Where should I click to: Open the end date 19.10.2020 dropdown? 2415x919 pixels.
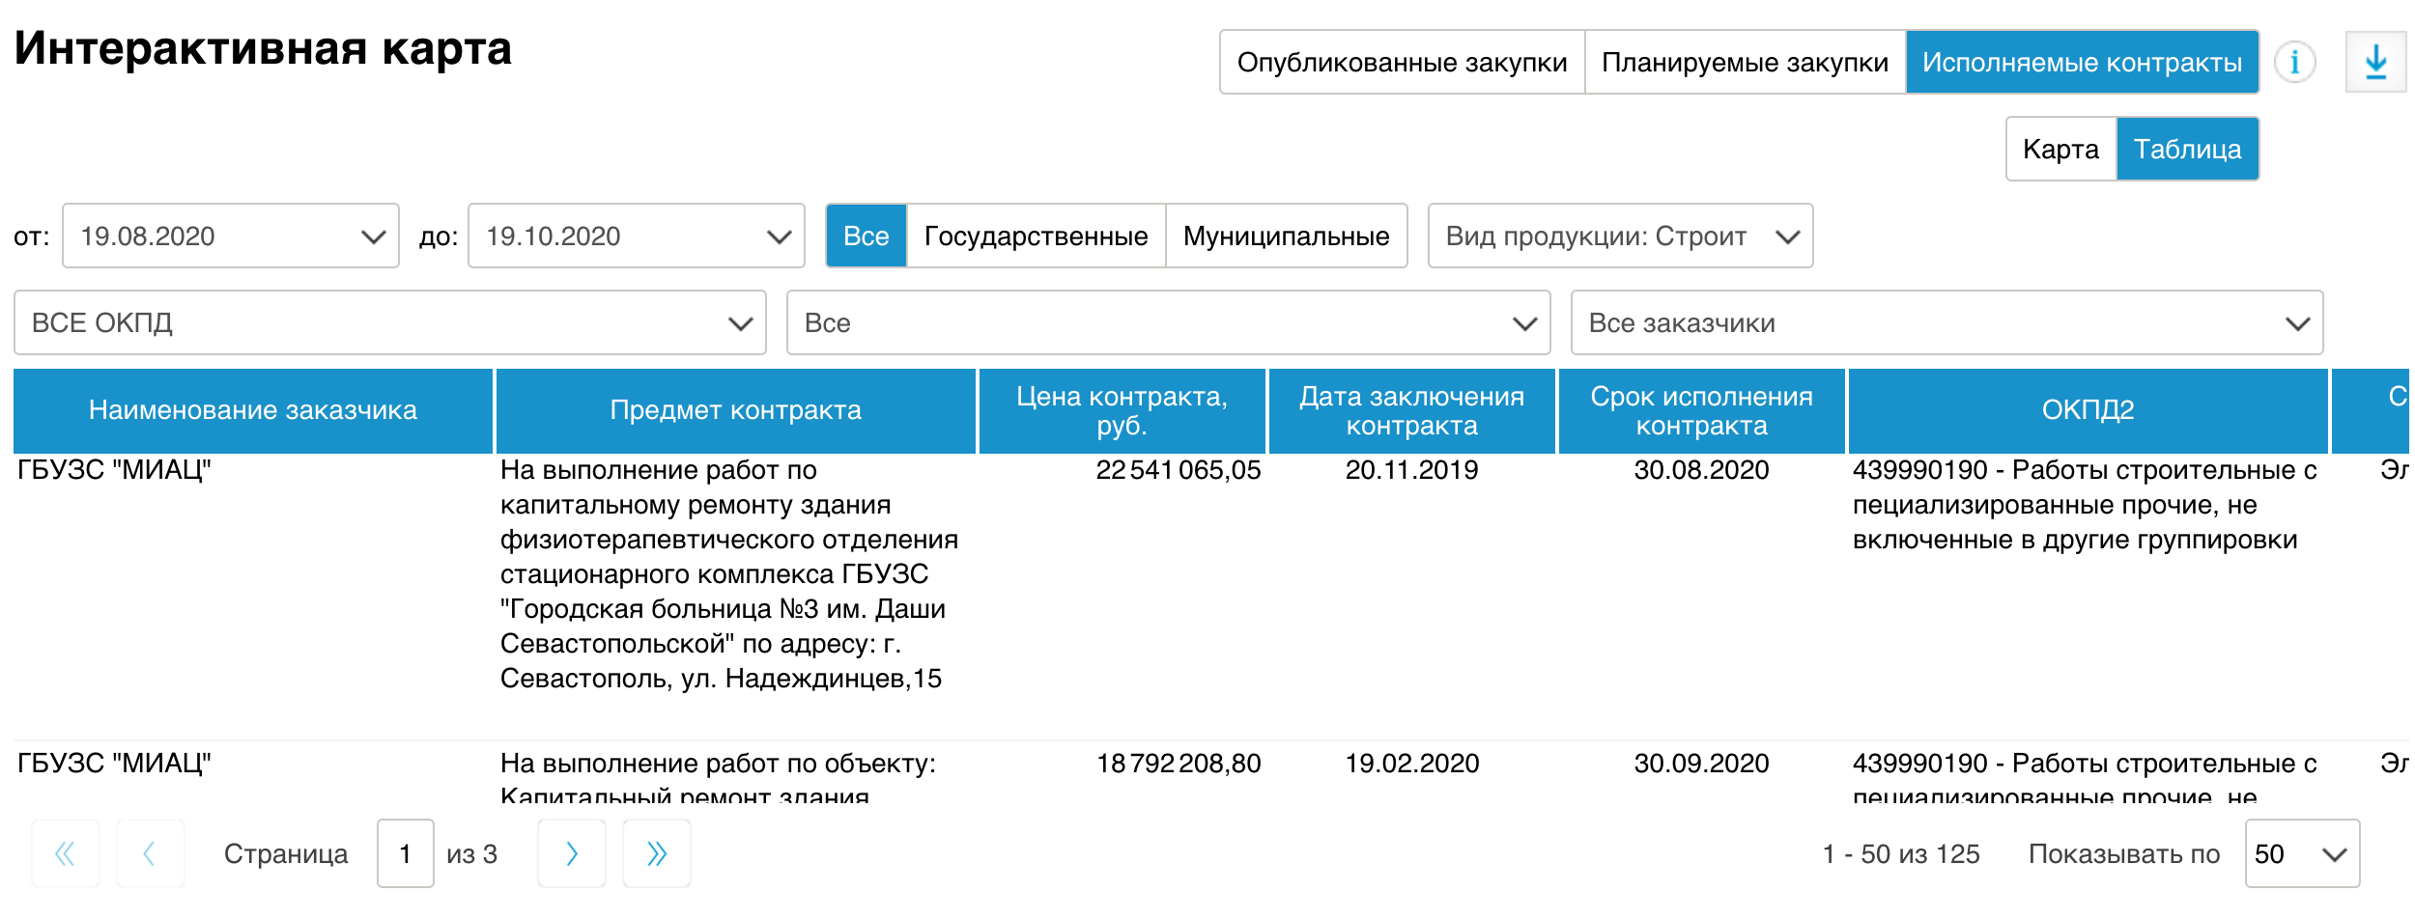[x=636, y=236]
